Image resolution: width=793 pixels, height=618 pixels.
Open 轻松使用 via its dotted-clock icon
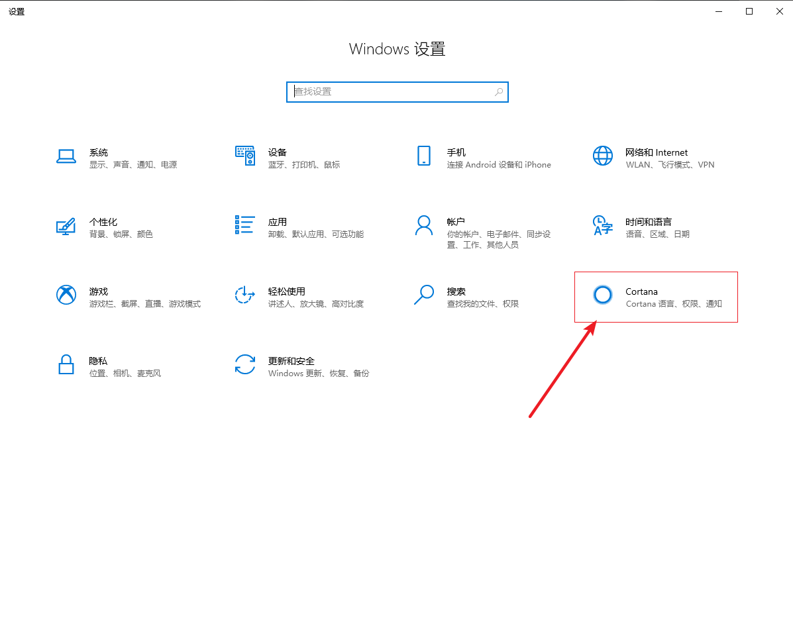pyautogui.click(x=245, y=295)
